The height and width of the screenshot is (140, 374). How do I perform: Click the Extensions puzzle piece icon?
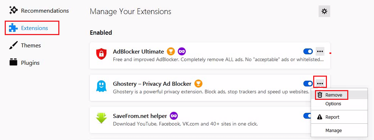point(13,28)
